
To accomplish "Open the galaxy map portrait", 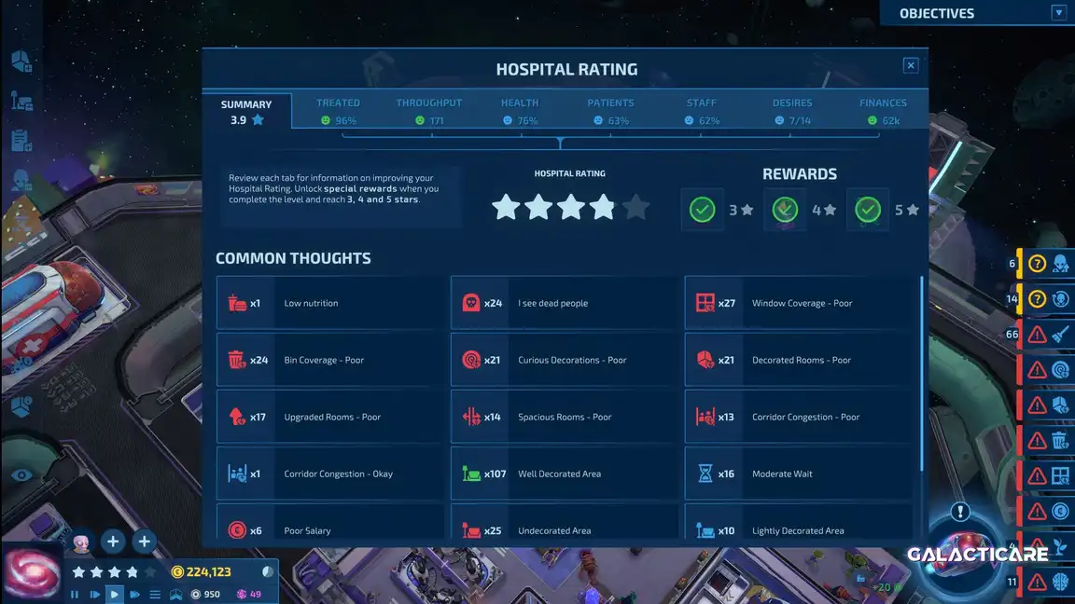I will [31, 574].
